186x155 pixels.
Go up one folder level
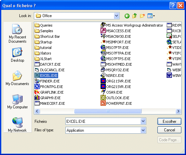pyautogui.click(x=134, y=16)
